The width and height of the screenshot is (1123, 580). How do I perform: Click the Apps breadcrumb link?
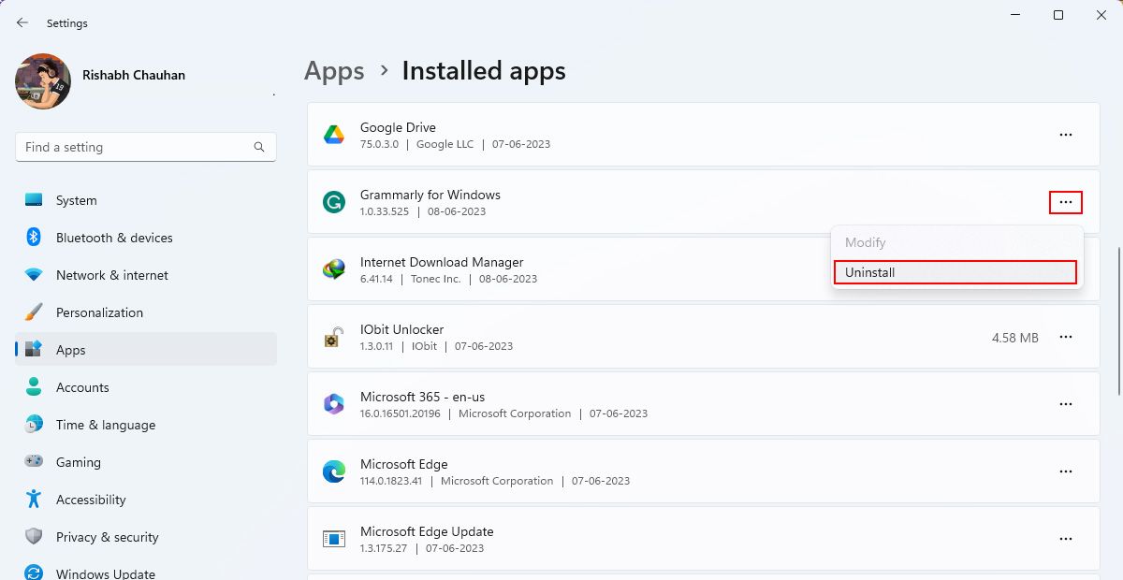pyautogui.click(x=333, y=71)
